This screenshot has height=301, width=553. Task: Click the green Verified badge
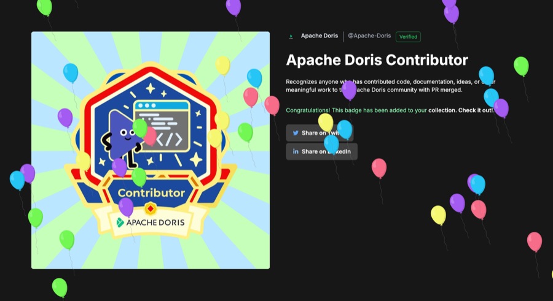[x=408, y=37]
